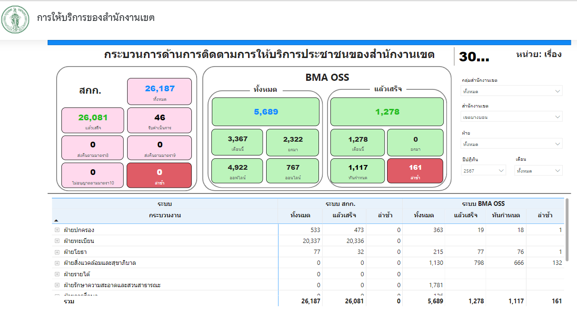Expand the ฝ่ายปกครอง row plus icon

pyautogui.click(x=57, y=230)
